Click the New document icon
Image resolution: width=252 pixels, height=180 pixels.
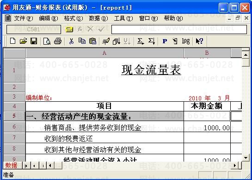tap(12, 41)
